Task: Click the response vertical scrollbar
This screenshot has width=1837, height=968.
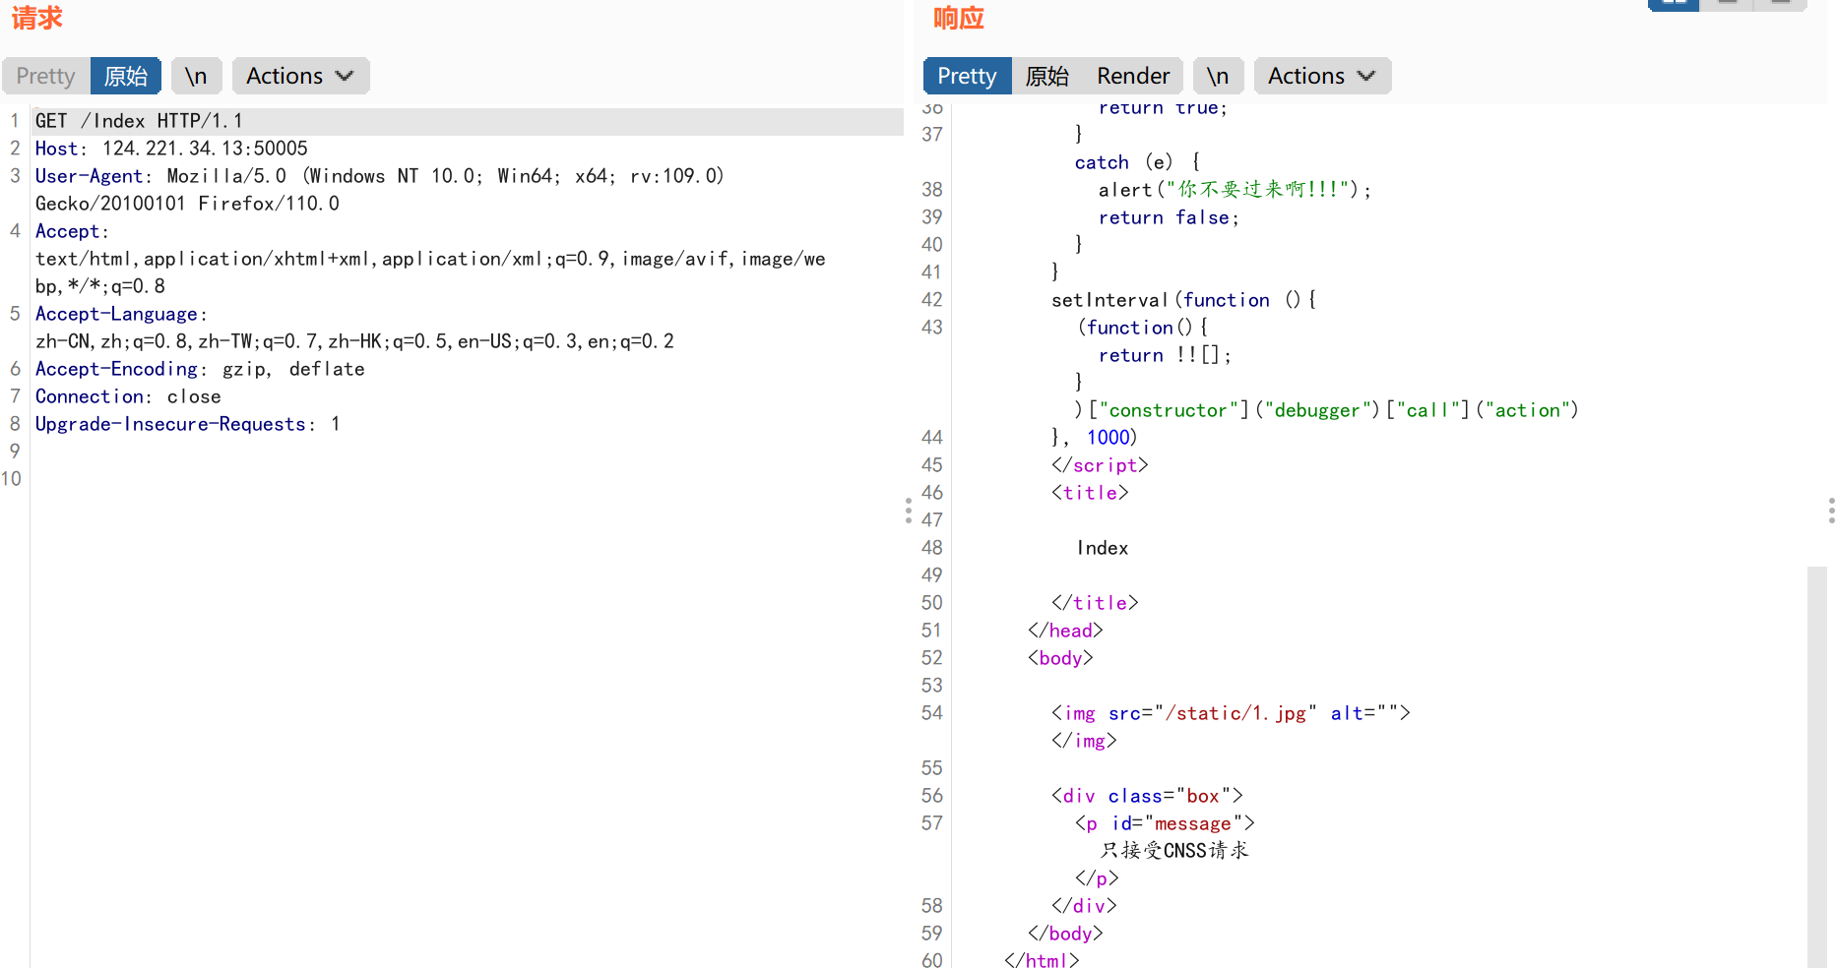Action: tap(1817, 767)
